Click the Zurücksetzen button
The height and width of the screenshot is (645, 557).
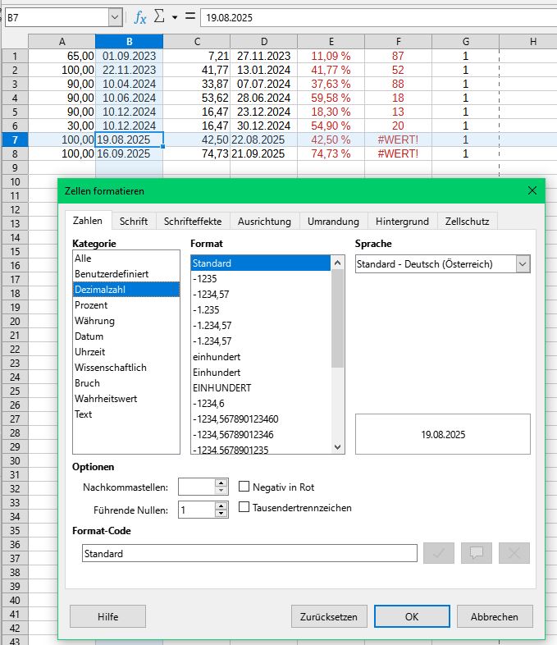[329, 616]
